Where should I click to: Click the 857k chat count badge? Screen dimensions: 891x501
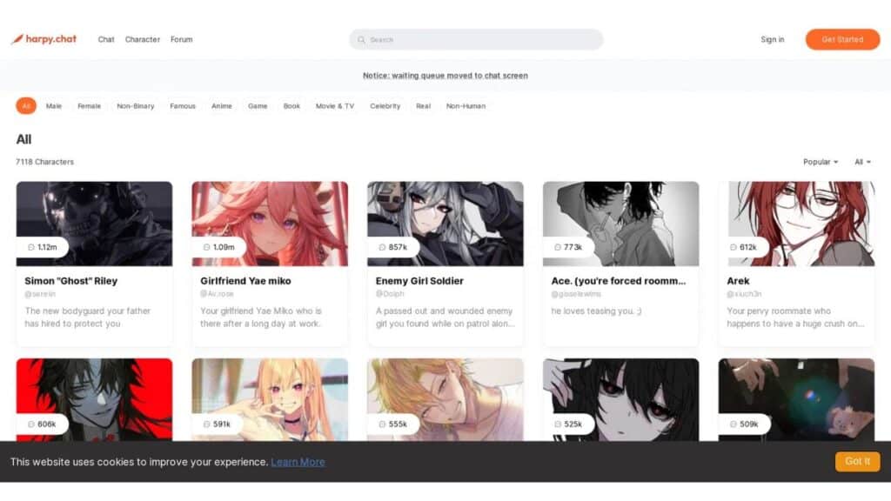point(393,247)
